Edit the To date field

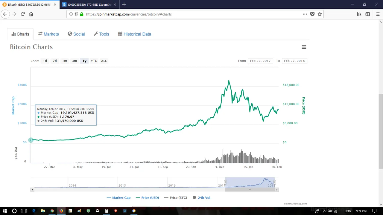(294, 61)
